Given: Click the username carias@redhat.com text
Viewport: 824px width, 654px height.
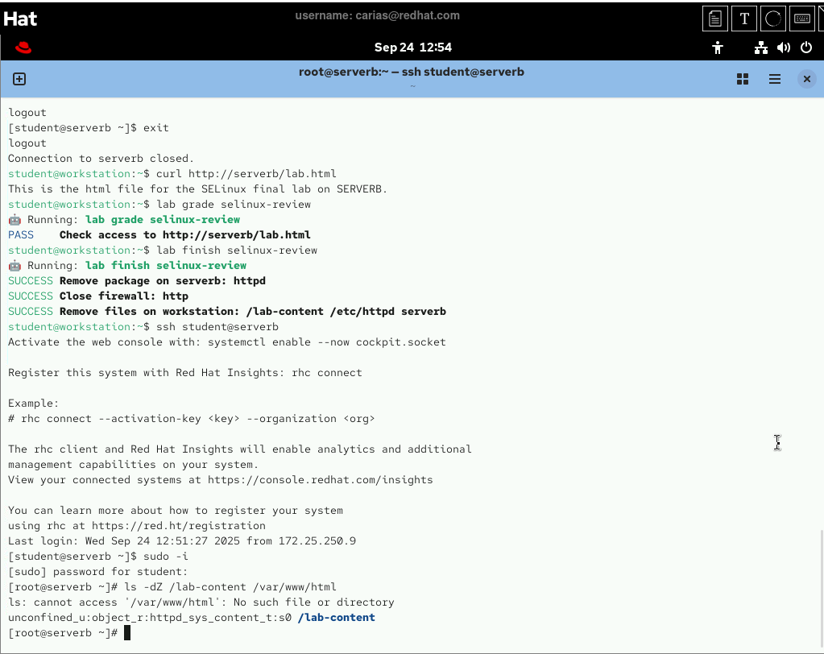Looking at the screenshot, I should tap(377, 16).
